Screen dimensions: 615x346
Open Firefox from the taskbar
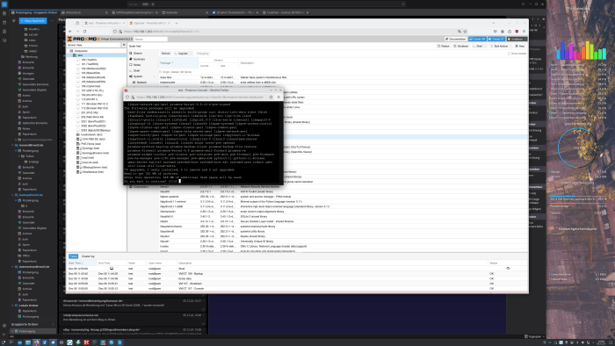coord(36,342)
